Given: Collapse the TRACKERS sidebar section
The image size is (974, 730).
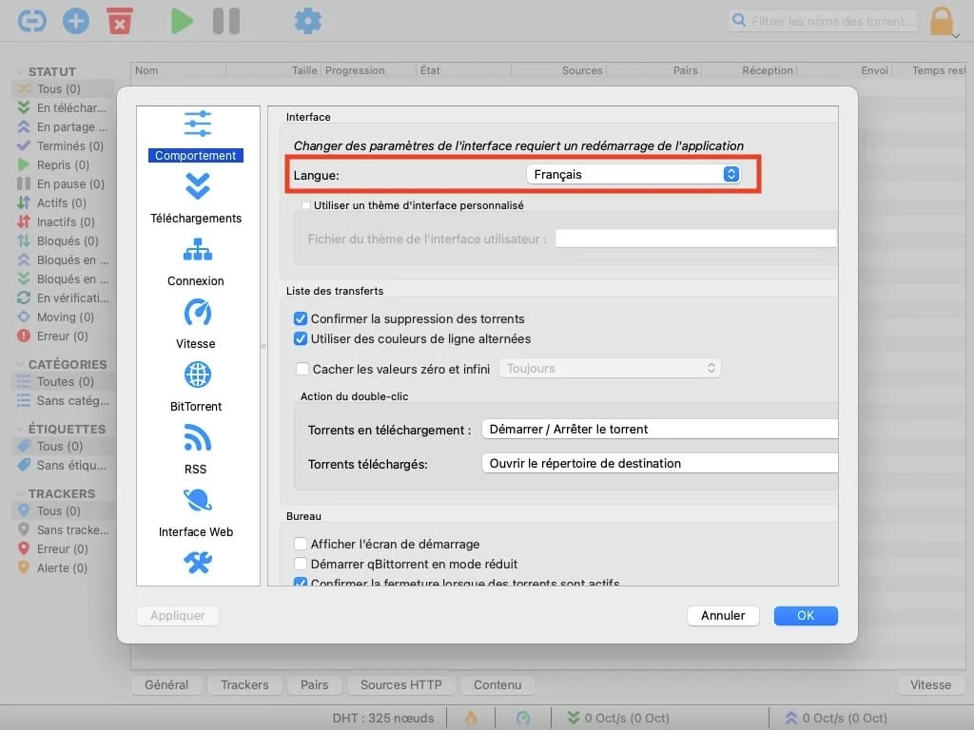Looking at the screenshot, I should point(19,493).
